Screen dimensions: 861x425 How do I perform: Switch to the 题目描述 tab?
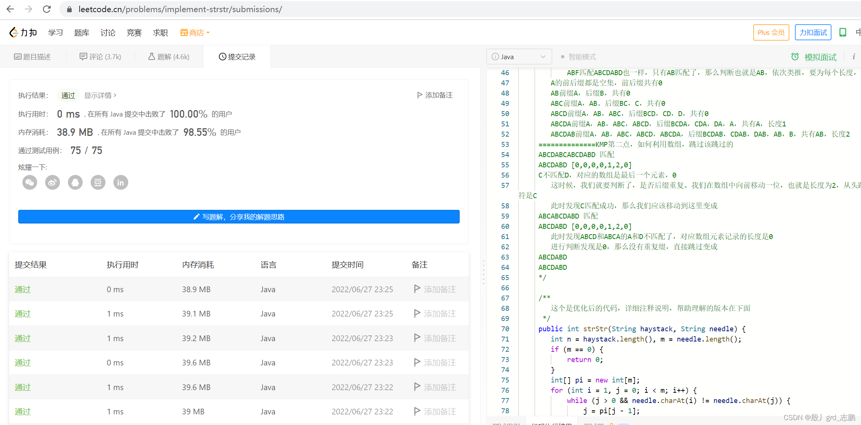(33, 57)
